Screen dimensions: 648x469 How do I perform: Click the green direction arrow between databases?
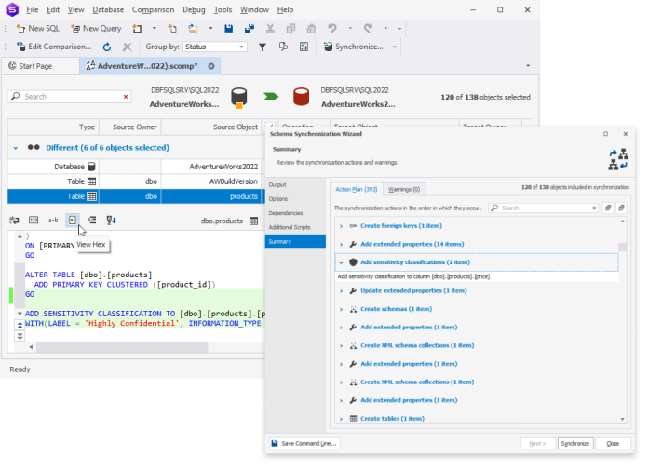click(271, 97)
